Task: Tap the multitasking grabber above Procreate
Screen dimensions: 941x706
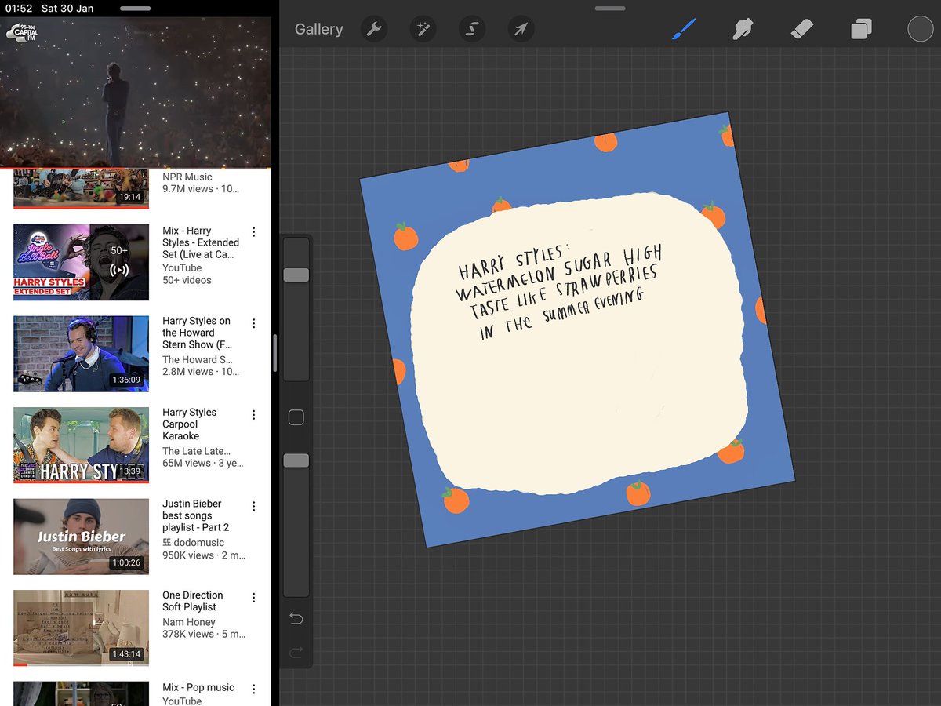Action: click(x=610, y=9)
